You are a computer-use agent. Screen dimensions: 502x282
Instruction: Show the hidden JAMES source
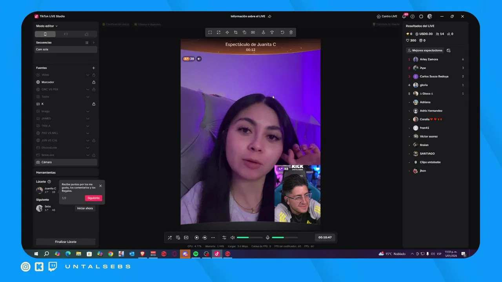(x=88, y=118)
